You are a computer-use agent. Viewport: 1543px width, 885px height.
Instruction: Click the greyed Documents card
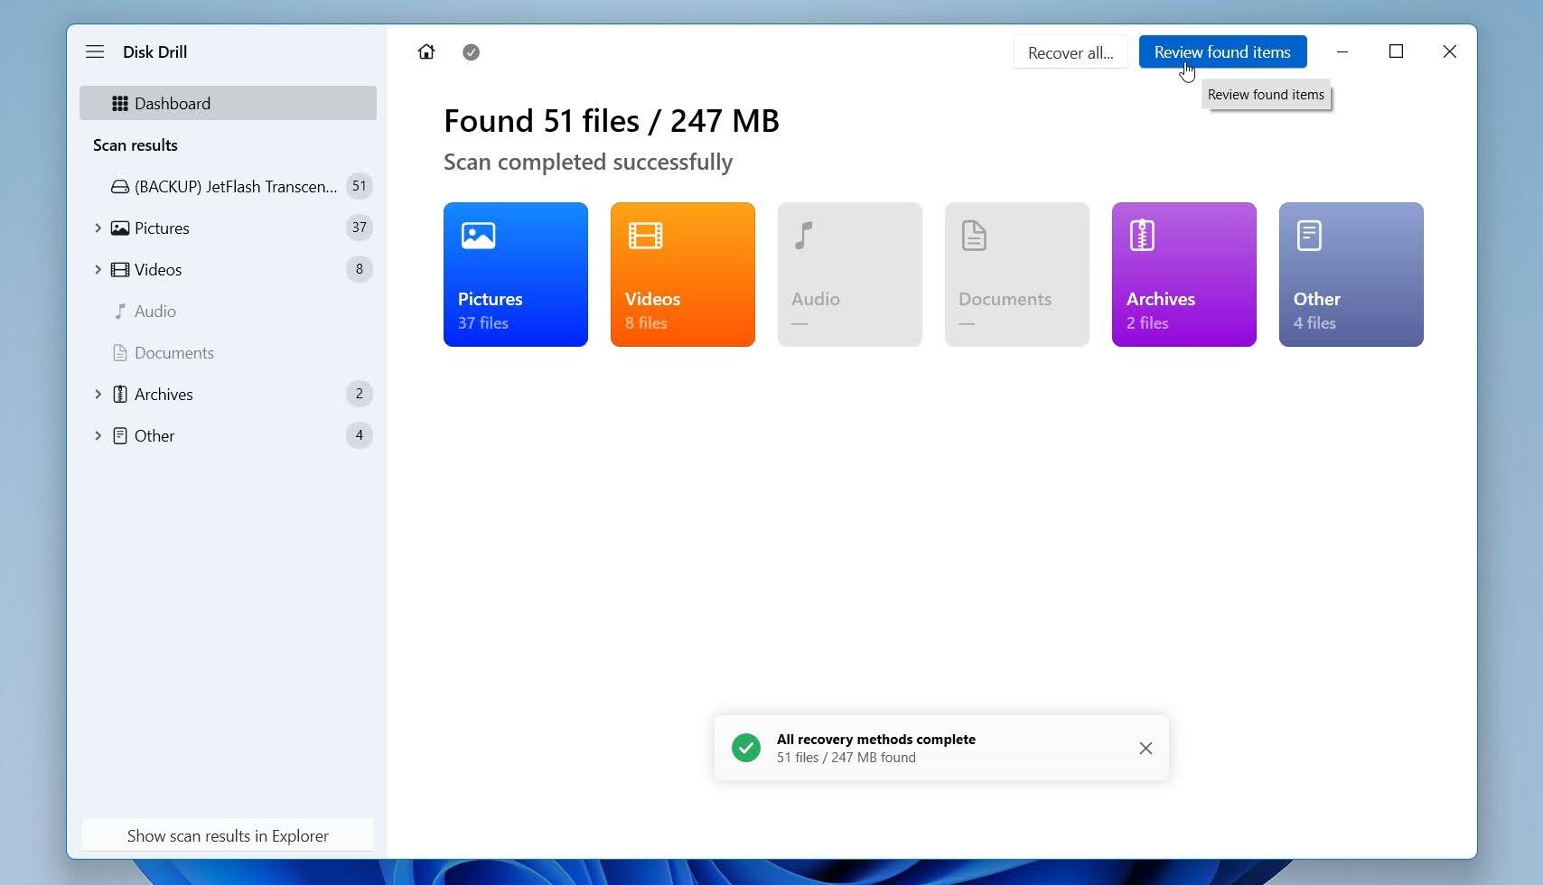click(1017, 275)
